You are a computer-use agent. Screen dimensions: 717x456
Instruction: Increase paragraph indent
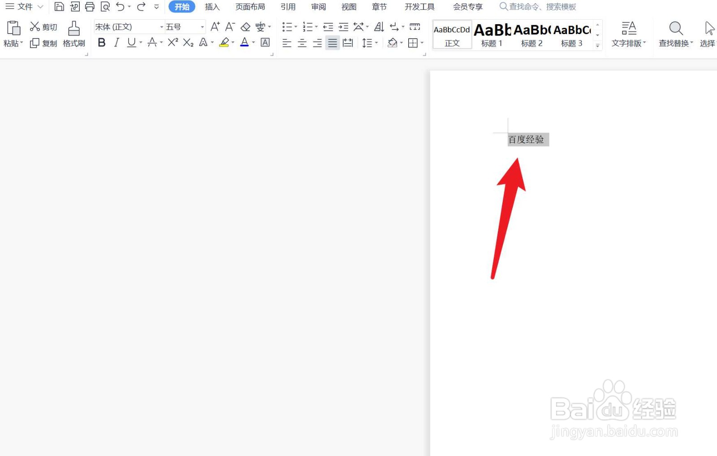(x=343, y=27)
